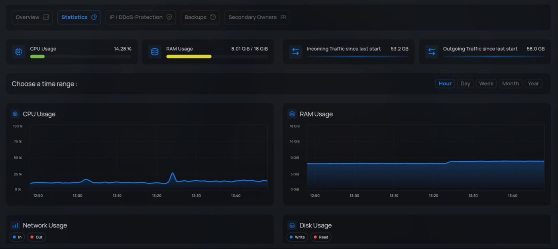The image size is (558, 249).
Task: Click the arrows icon for Incoming Traffic
Action: tap(295, 51)
